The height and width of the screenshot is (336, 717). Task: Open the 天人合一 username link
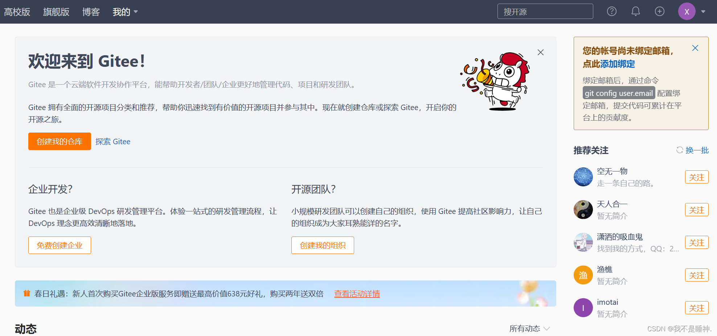pyautogui.click(x=612, y=204)
